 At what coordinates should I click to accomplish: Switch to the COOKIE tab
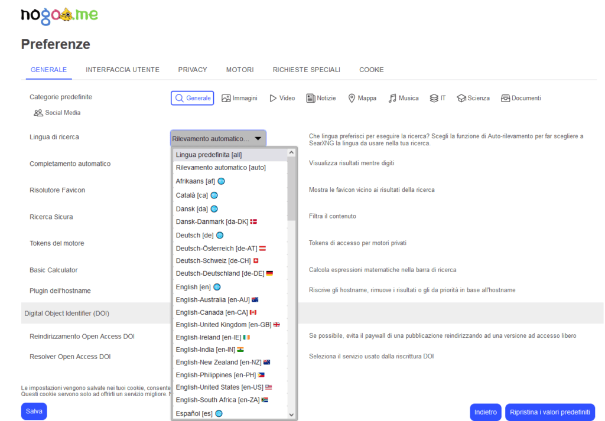(x=371, y=70)
